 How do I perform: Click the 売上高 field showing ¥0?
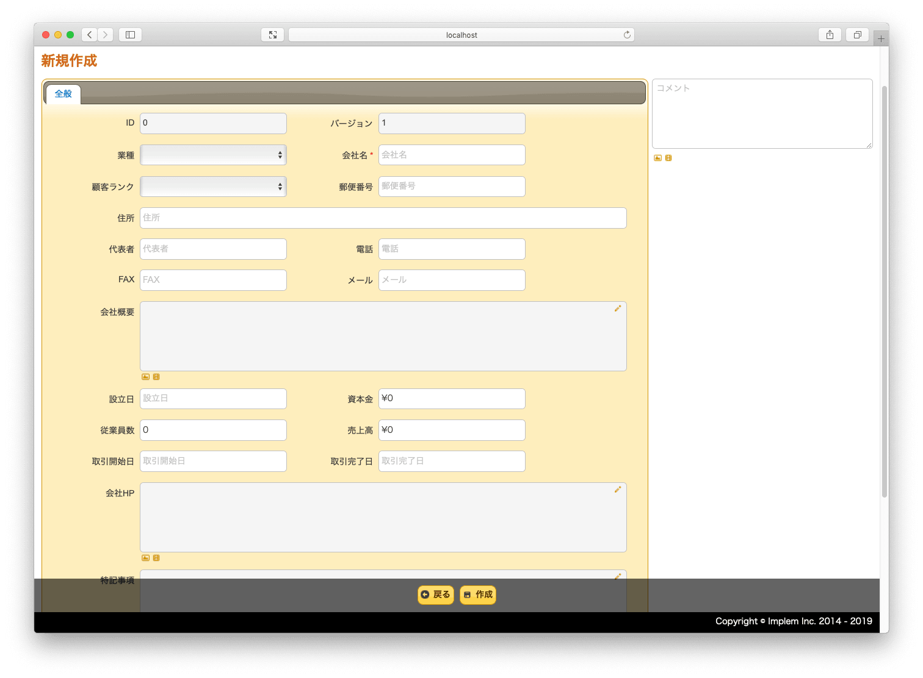pyautogui.click(x=452, y=430)
